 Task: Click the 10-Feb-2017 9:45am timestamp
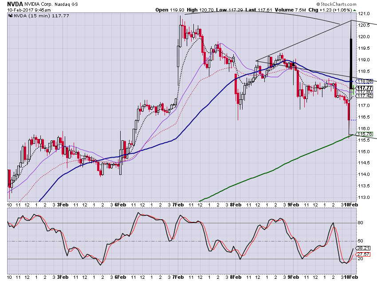pos(29,10)
